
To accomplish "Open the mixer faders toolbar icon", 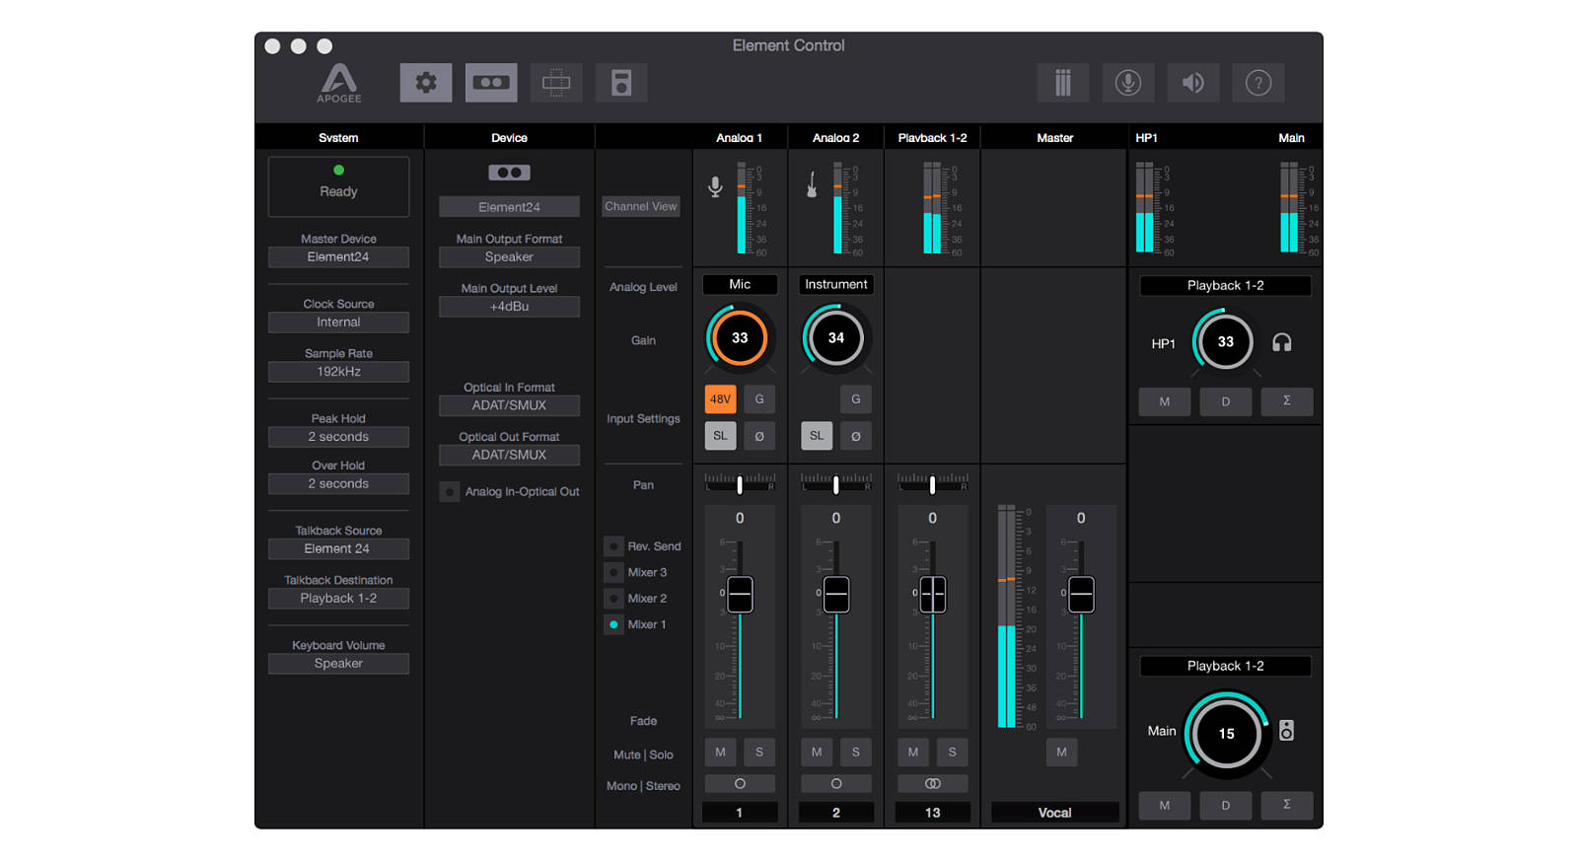I will point(1063,83).
